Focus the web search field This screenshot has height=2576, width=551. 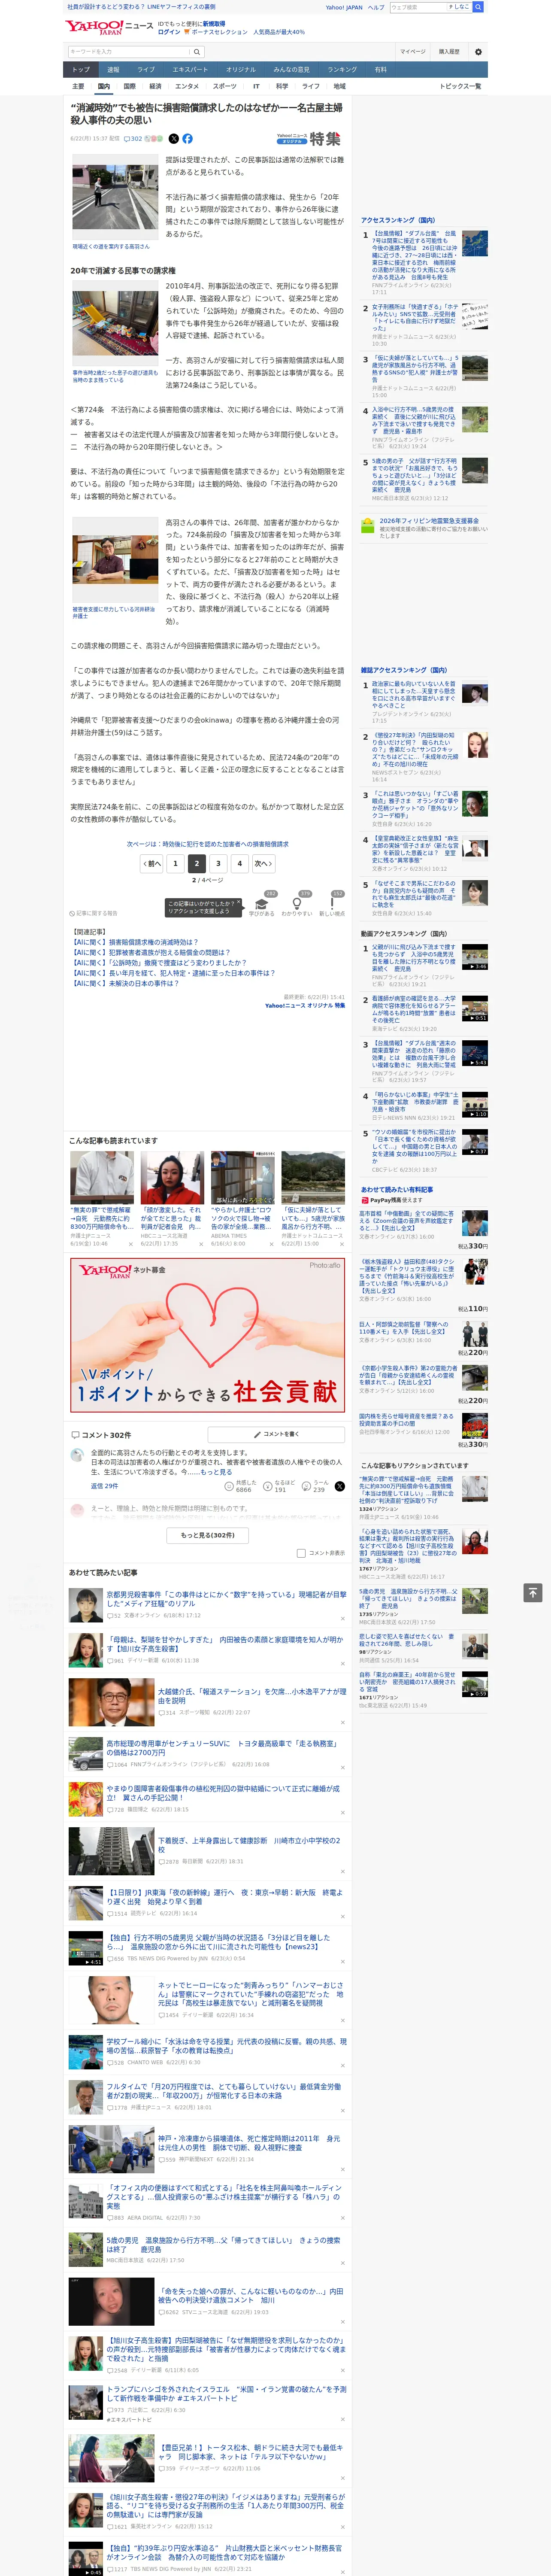[x=417, y=7]
